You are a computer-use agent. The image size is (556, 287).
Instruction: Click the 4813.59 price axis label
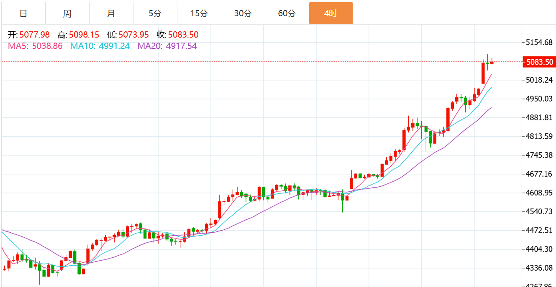[540, 136]
